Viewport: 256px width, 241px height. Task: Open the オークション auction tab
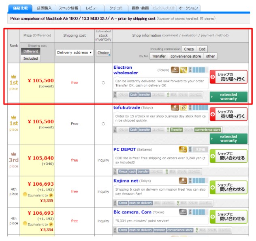(x=188, y=8)
